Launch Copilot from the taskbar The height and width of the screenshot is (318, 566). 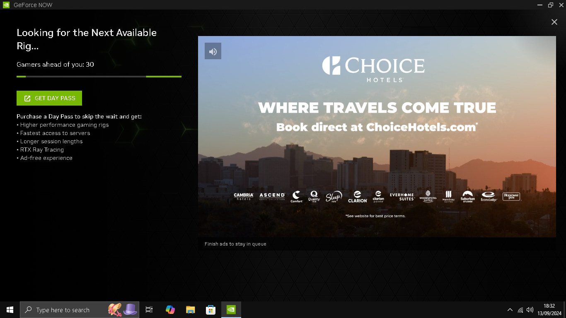point(170,310)
